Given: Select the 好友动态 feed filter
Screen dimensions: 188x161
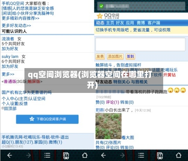Looking at the screenshot, I should (x=104, y=82).
